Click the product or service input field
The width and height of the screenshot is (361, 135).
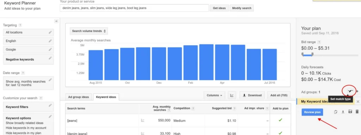pyautogui.click(x=134, y=8)
